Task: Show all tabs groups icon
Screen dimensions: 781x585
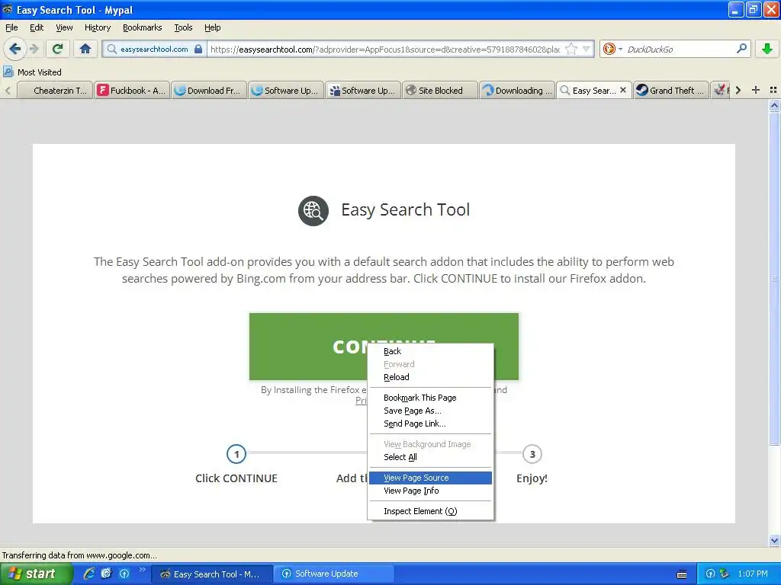Action: click(x=773, y=90)
